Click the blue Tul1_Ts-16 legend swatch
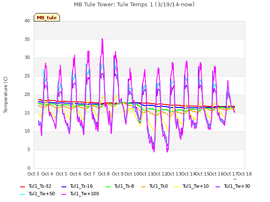This screenshot has width=270, height=202. coord(64,186)
